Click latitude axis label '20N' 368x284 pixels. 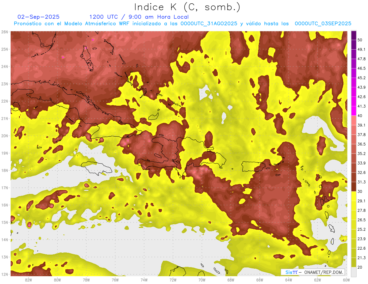click(5, 136)
